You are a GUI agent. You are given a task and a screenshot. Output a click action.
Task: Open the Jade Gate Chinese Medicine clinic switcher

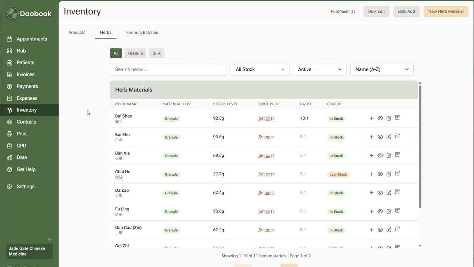pyautogui.click(x=29, y=251)
